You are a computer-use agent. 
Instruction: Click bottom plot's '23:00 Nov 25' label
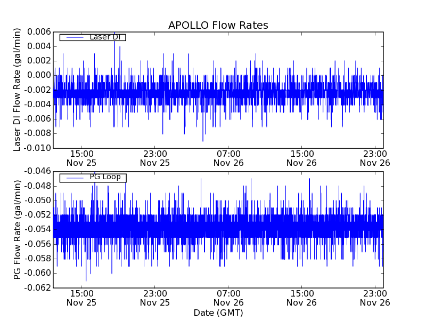155,298
